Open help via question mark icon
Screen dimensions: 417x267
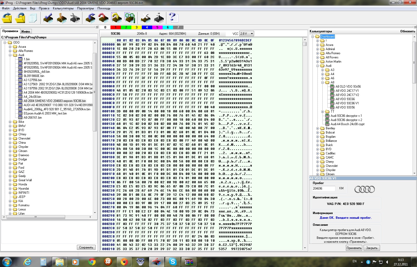[174, 18]
